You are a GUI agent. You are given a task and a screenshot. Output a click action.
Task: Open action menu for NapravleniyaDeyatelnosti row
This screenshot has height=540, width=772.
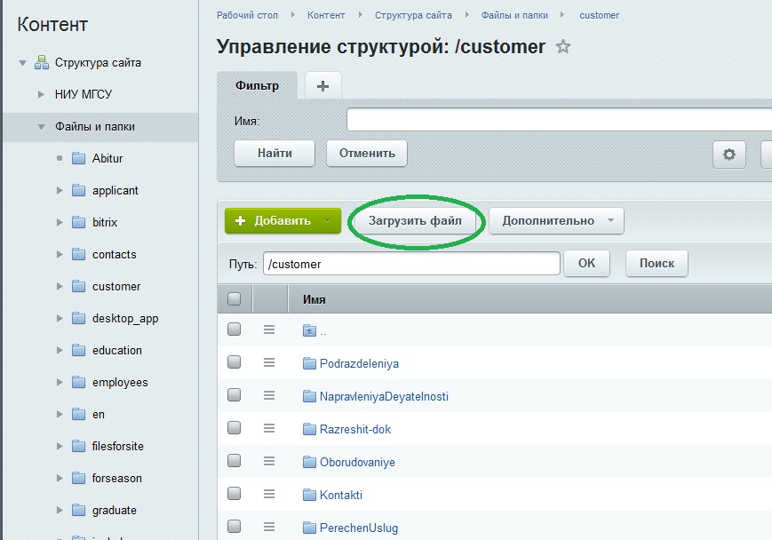coord(269,395)
